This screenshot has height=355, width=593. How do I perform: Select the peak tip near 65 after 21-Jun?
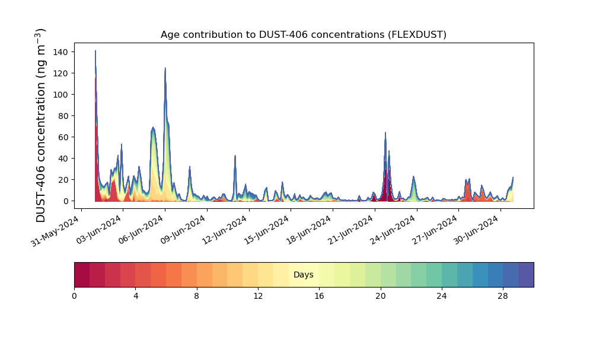point(385,133)
